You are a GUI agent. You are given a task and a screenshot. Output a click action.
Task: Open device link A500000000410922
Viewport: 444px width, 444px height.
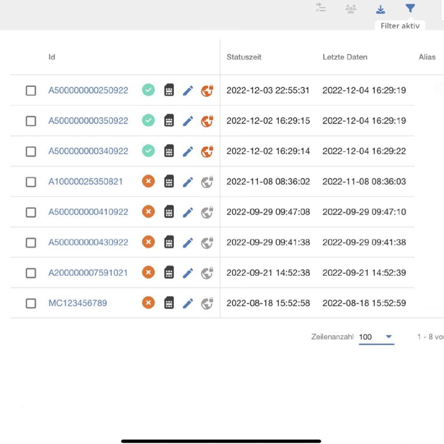pos(88,212)
